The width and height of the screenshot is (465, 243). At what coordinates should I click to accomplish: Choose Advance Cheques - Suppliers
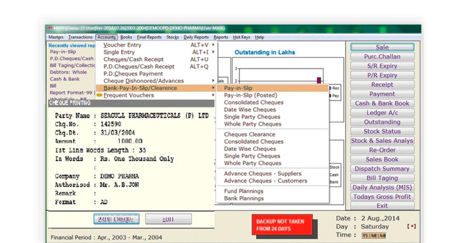coord(272,173)
